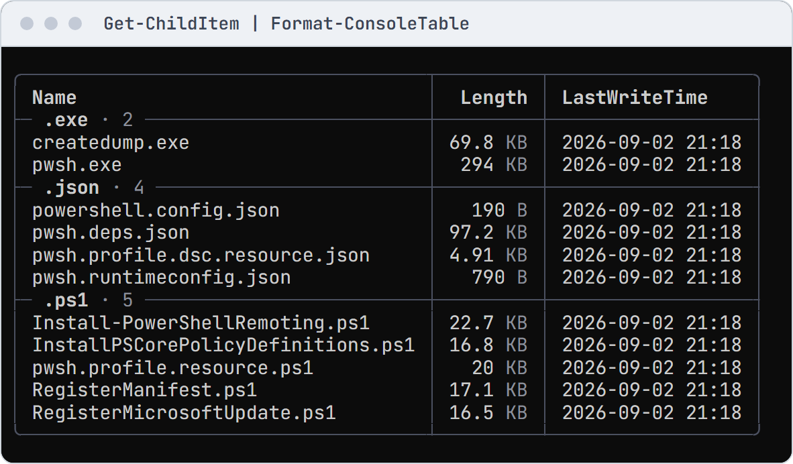Click the 4.91 KB length value

488,255
